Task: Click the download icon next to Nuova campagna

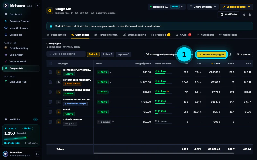Action: click(230, 54)
